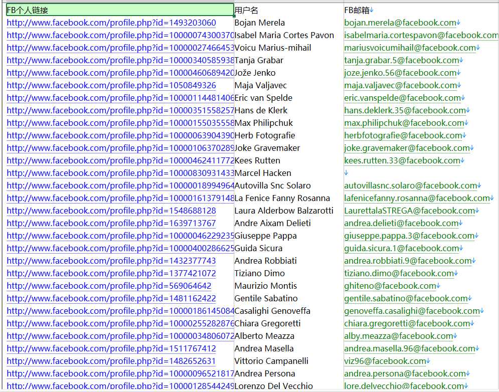Click email giuseppe.pappa.3@facebook.com
The height and width of the screenshot is (392, 499).
[x=409, y=236]
